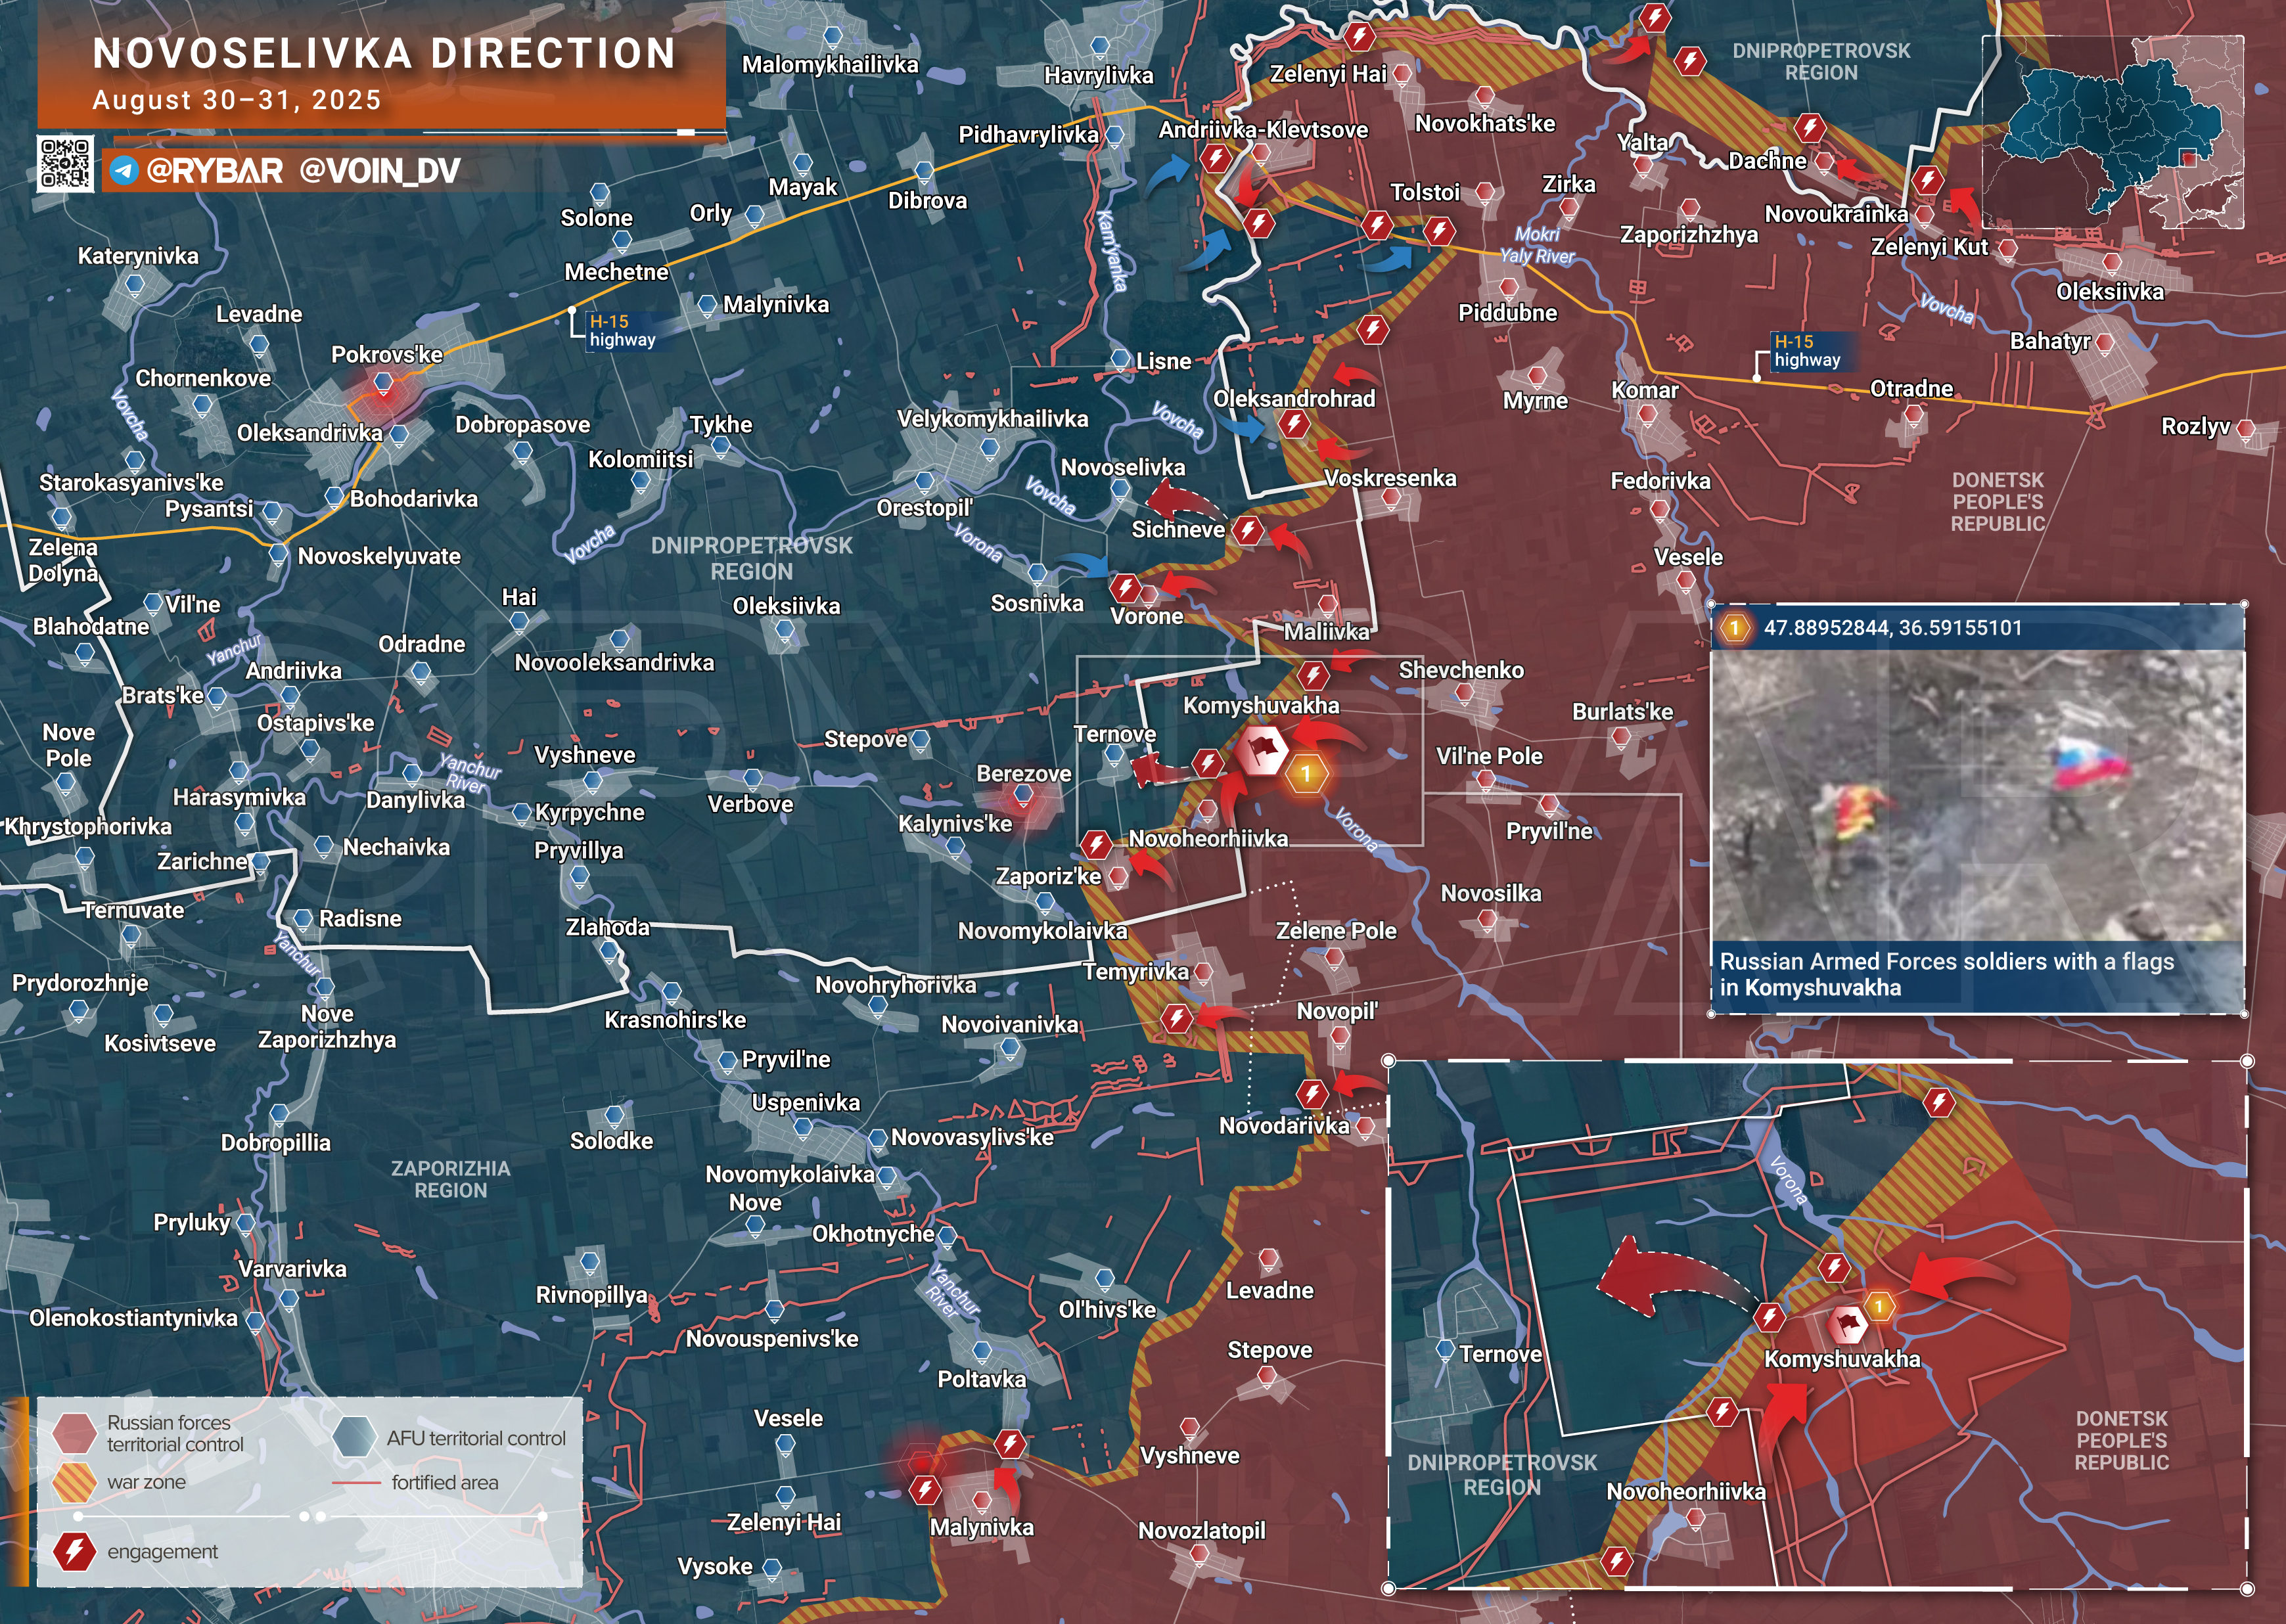
Task: Click the red flag hexagon at Komyshuvakha on the main map
Action: tap(1262, 750)
